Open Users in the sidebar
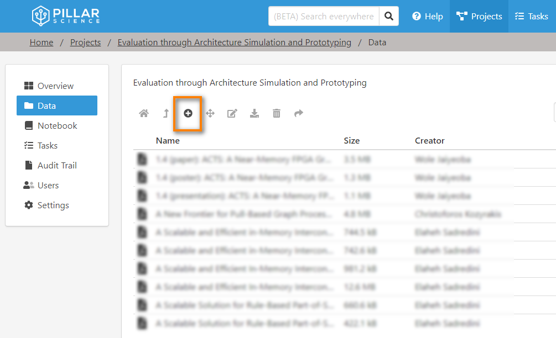556x338 pixels. [x=48, y=186]
